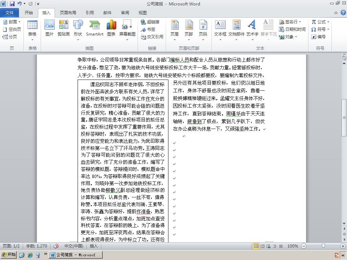Insert WordArt (艺术字)
347x260 pixels.
[x=252, y=30]
